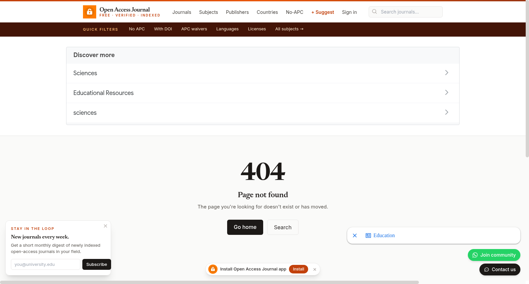Open the Subjects menu
The width and height of the screenshot is (529, 284).
208,12
